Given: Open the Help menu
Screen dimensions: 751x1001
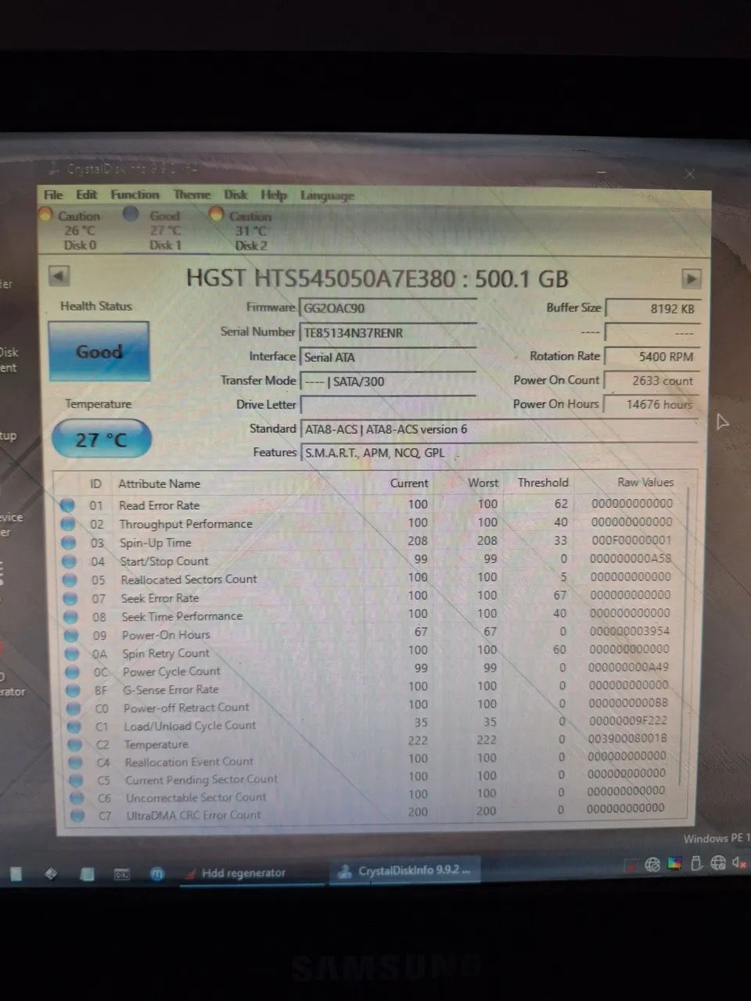Looking at the screenshot, I should coord(273,196).
